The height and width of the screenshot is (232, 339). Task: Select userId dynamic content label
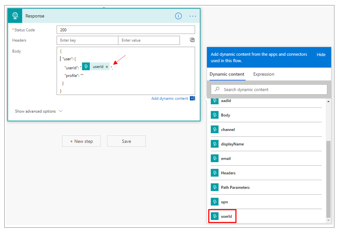[226, 217]
